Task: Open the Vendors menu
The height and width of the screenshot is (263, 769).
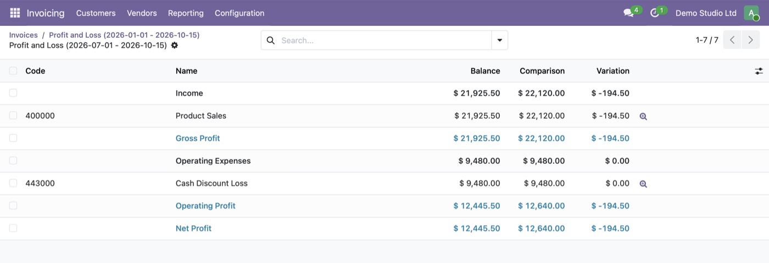Action: pos(142,13)
